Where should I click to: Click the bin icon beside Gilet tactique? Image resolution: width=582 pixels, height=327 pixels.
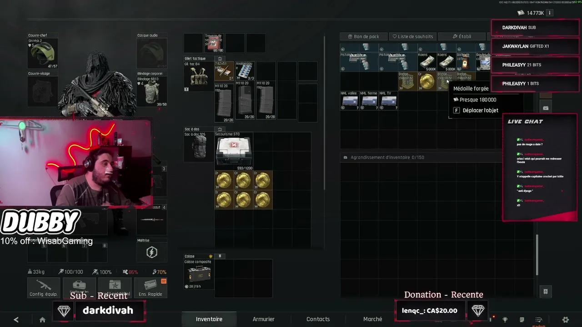[220, 59]
